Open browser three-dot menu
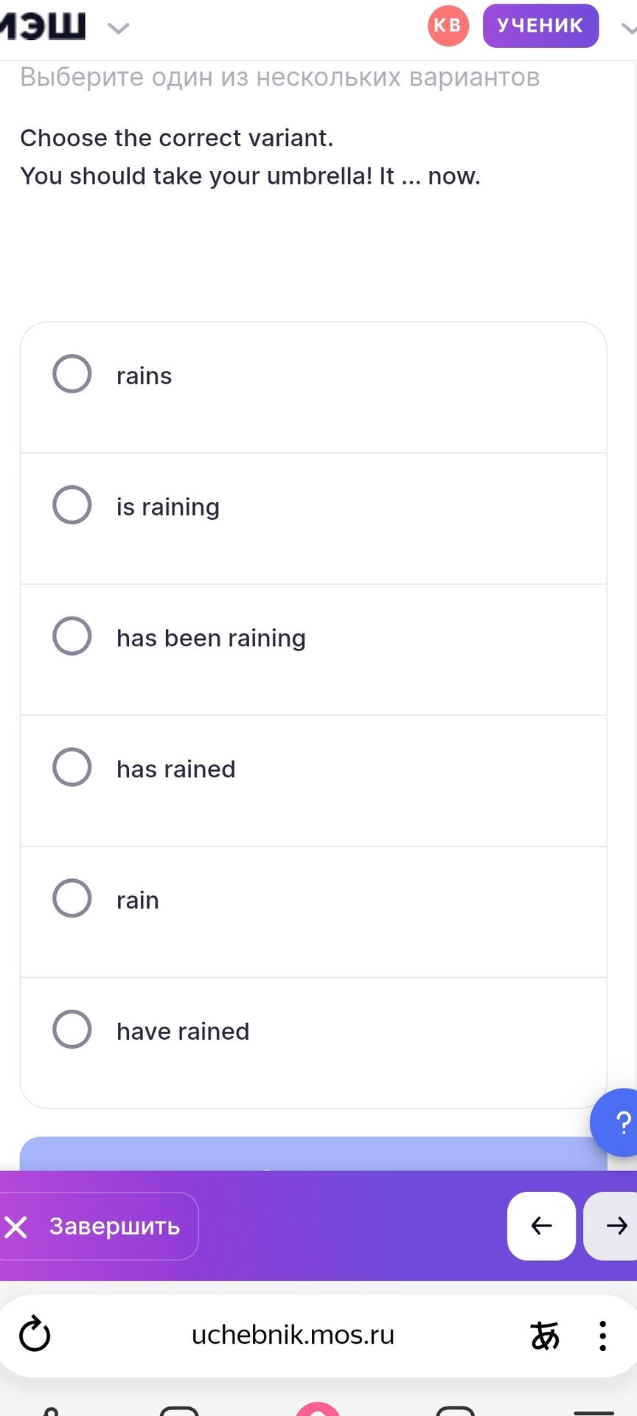637x1416 pixels. click(602, 1336)
